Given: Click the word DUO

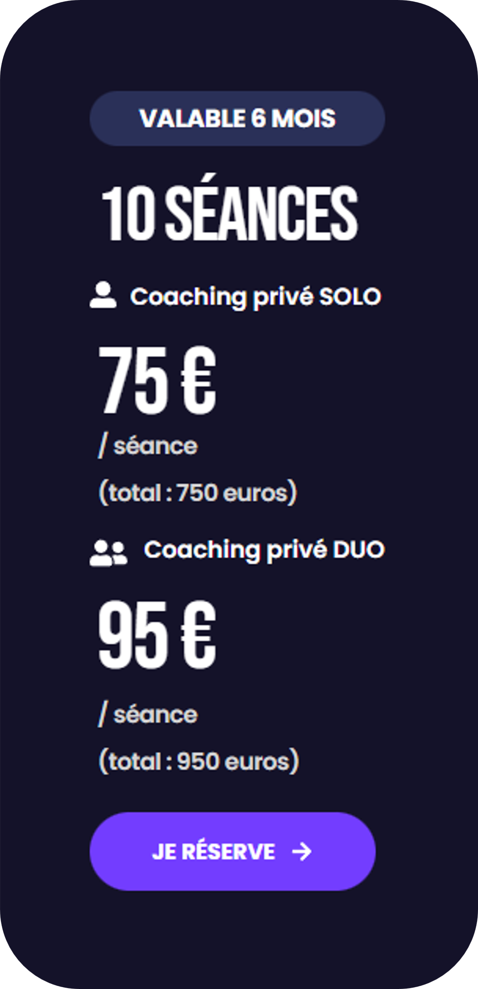Looking at the screenshot, I should [359, 549].
